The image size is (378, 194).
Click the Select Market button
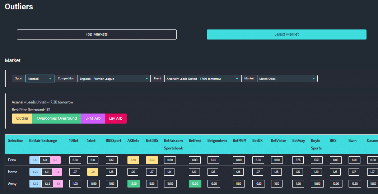click(x=286, y=34)
